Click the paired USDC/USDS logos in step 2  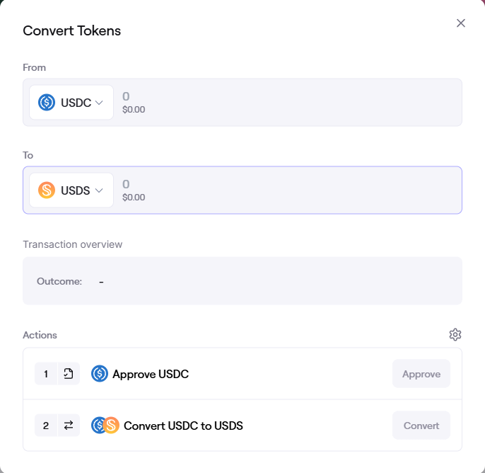pyautogui.click(x=105, y=426)
